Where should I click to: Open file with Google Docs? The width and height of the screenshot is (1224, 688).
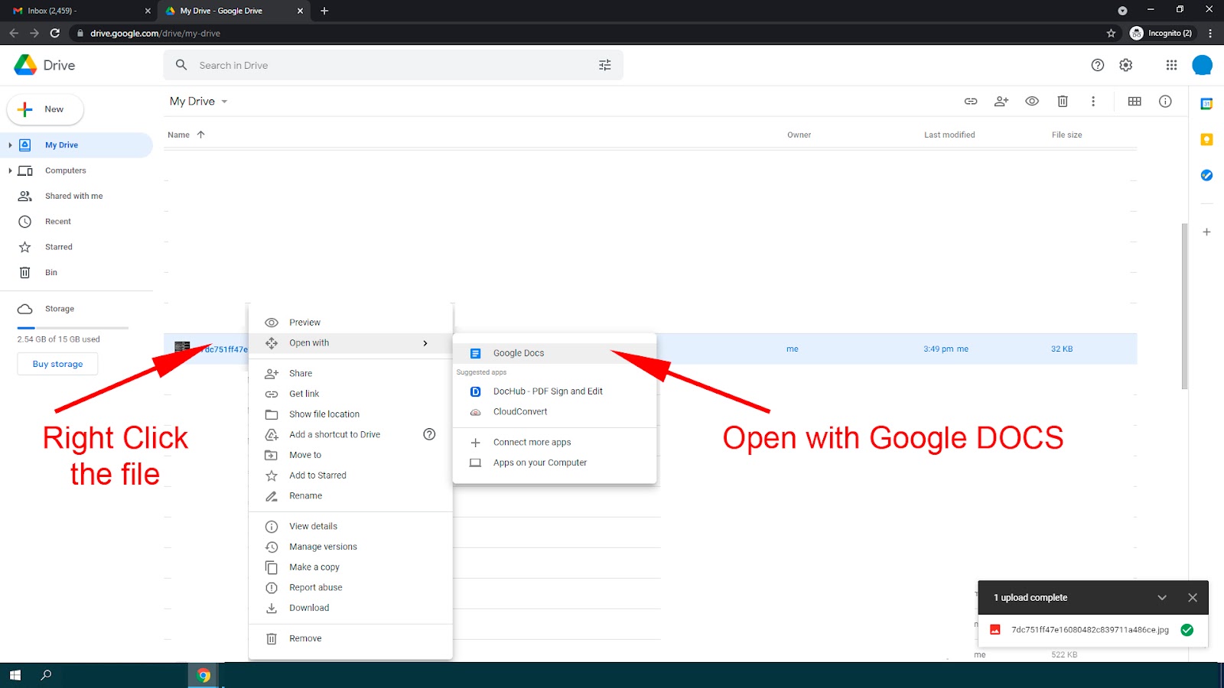pos(555,353)
